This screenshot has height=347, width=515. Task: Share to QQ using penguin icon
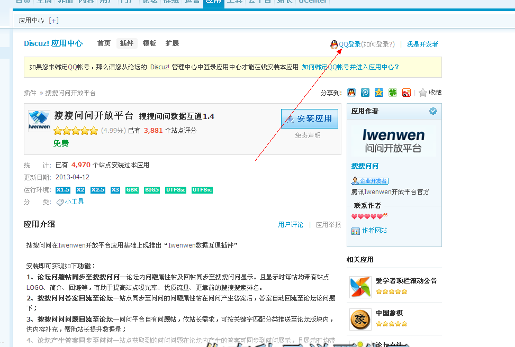tap(351, 93)
